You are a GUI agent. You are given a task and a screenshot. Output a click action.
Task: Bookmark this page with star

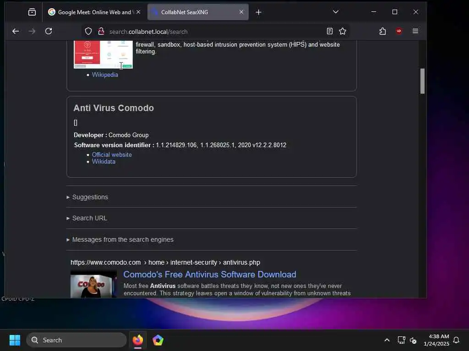pyautogui.click(x=343, y=31)
